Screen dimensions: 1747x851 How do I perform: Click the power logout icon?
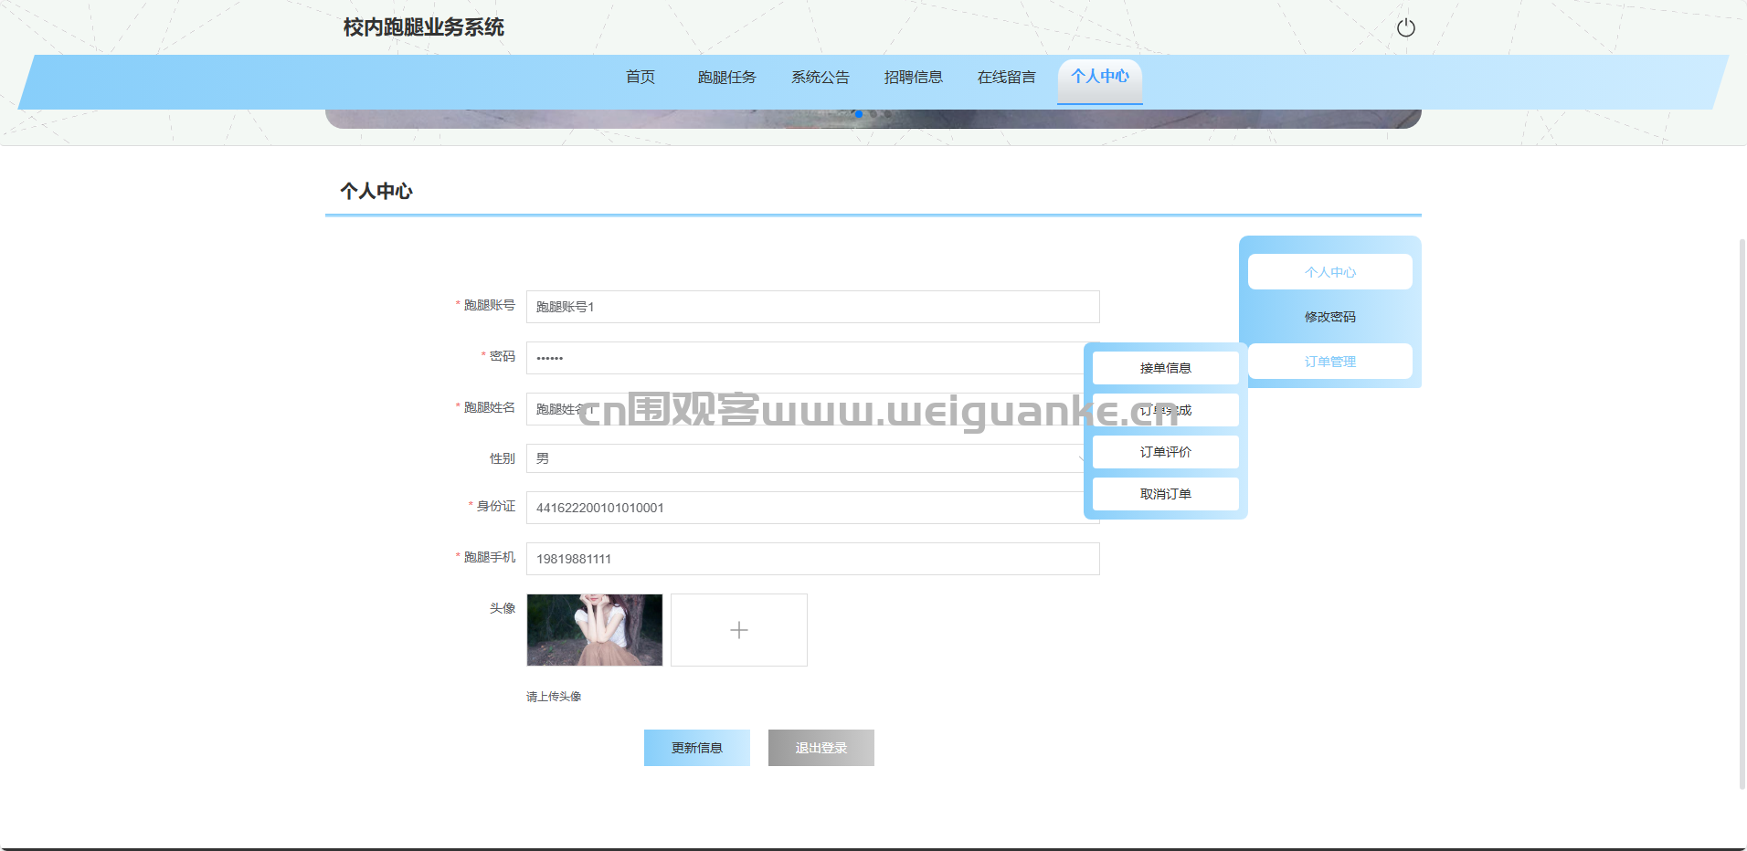click(x=1405, y=27)
